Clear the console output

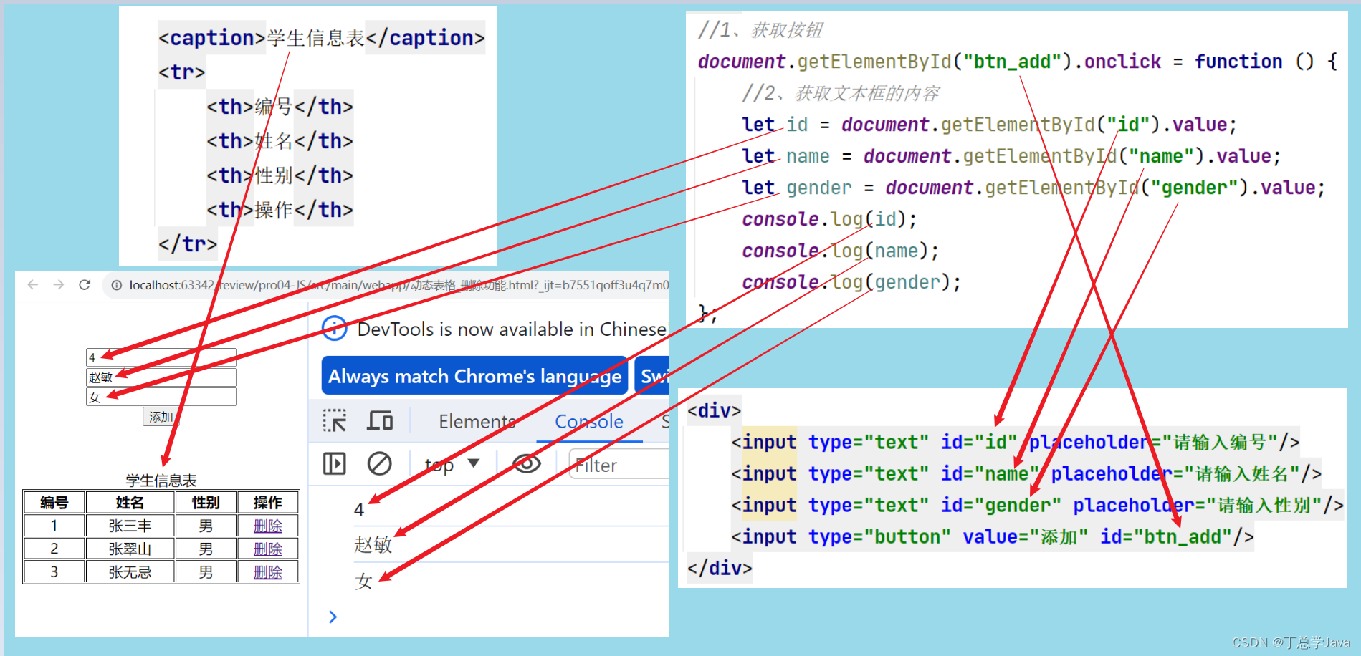click(380, 464)
